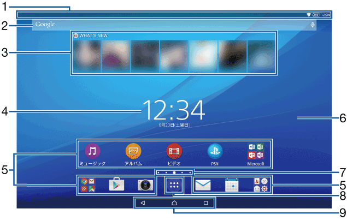This screenshot has width=347, height=220.
Task: Launch the PSN PlayStation app
Action: pos(215,151)
